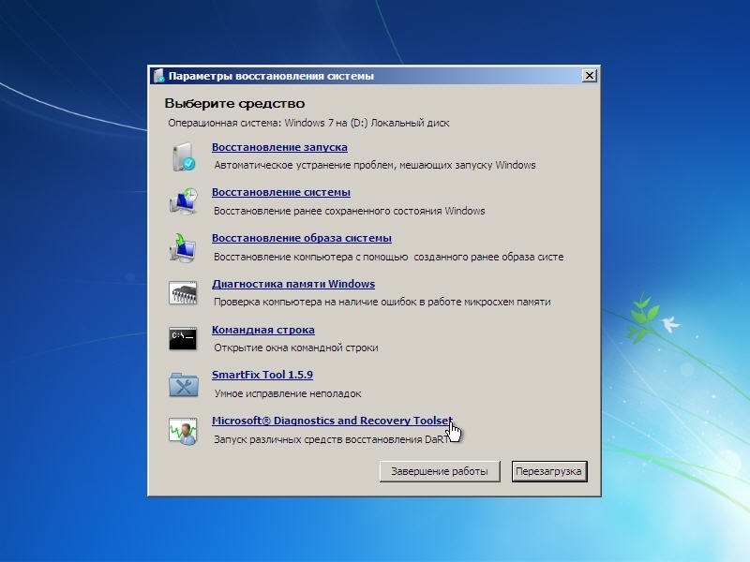Viewport: 750px width, 562px height.
Task: Click the memory chip diagnostics icon
Action: [183, 293]
